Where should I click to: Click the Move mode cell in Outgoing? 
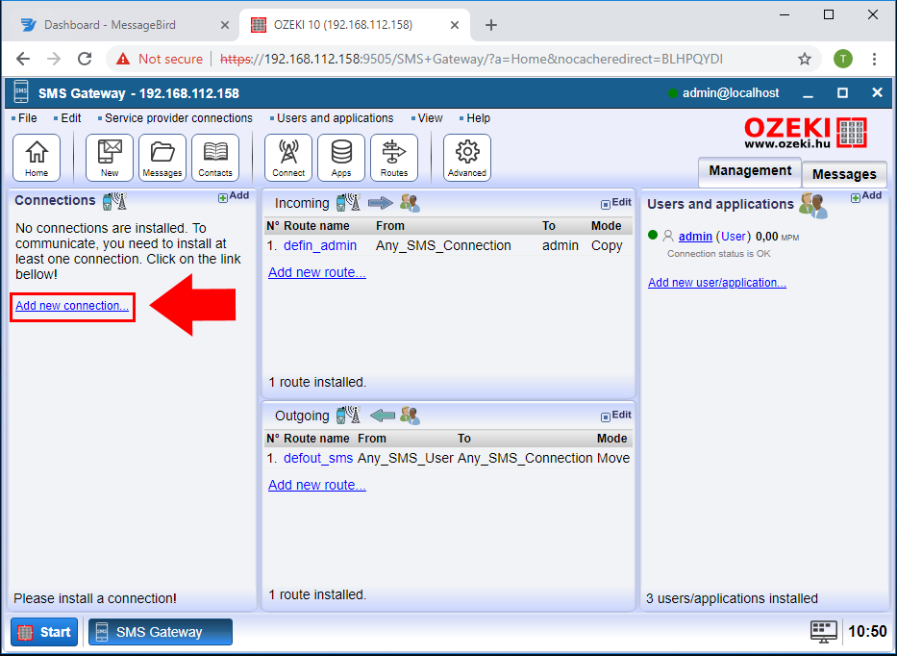[613, 459]
